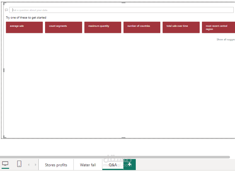Select the 'total sale over time' suggestion

tap(181, 27)
